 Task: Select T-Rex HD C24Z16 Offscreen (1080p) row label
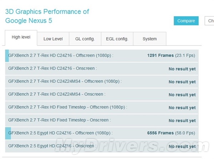tap(61, 55)
